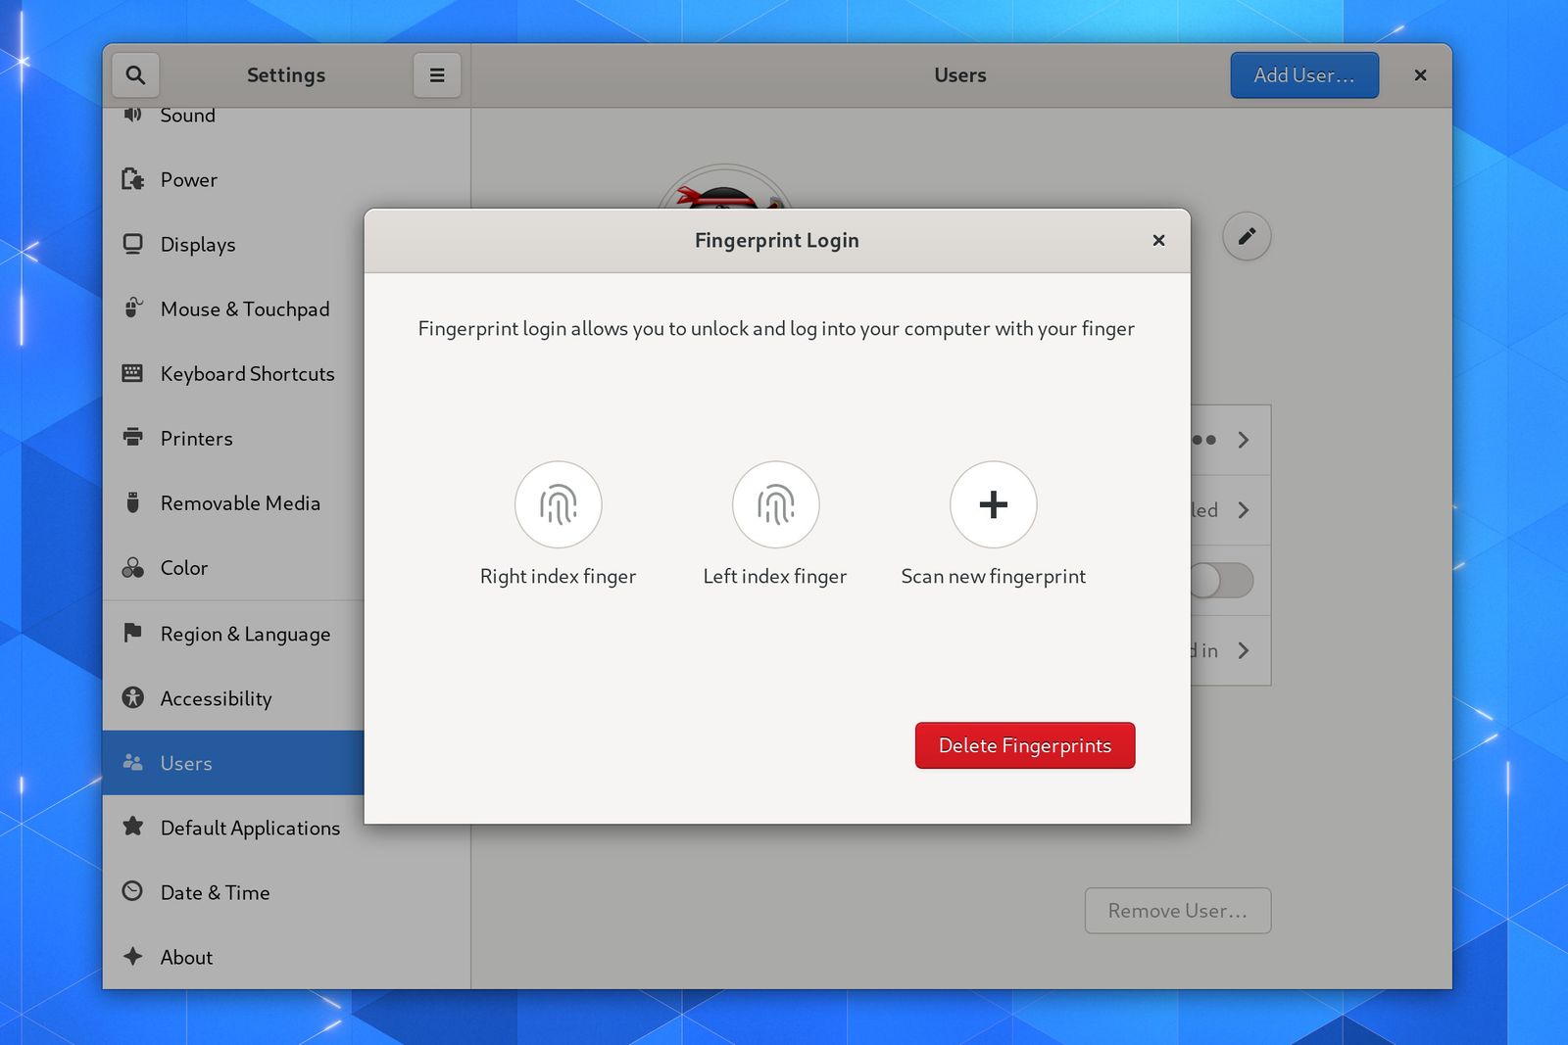Click the Remove User button
The image size is (1568, 1045).
(x=1177, y=911)
